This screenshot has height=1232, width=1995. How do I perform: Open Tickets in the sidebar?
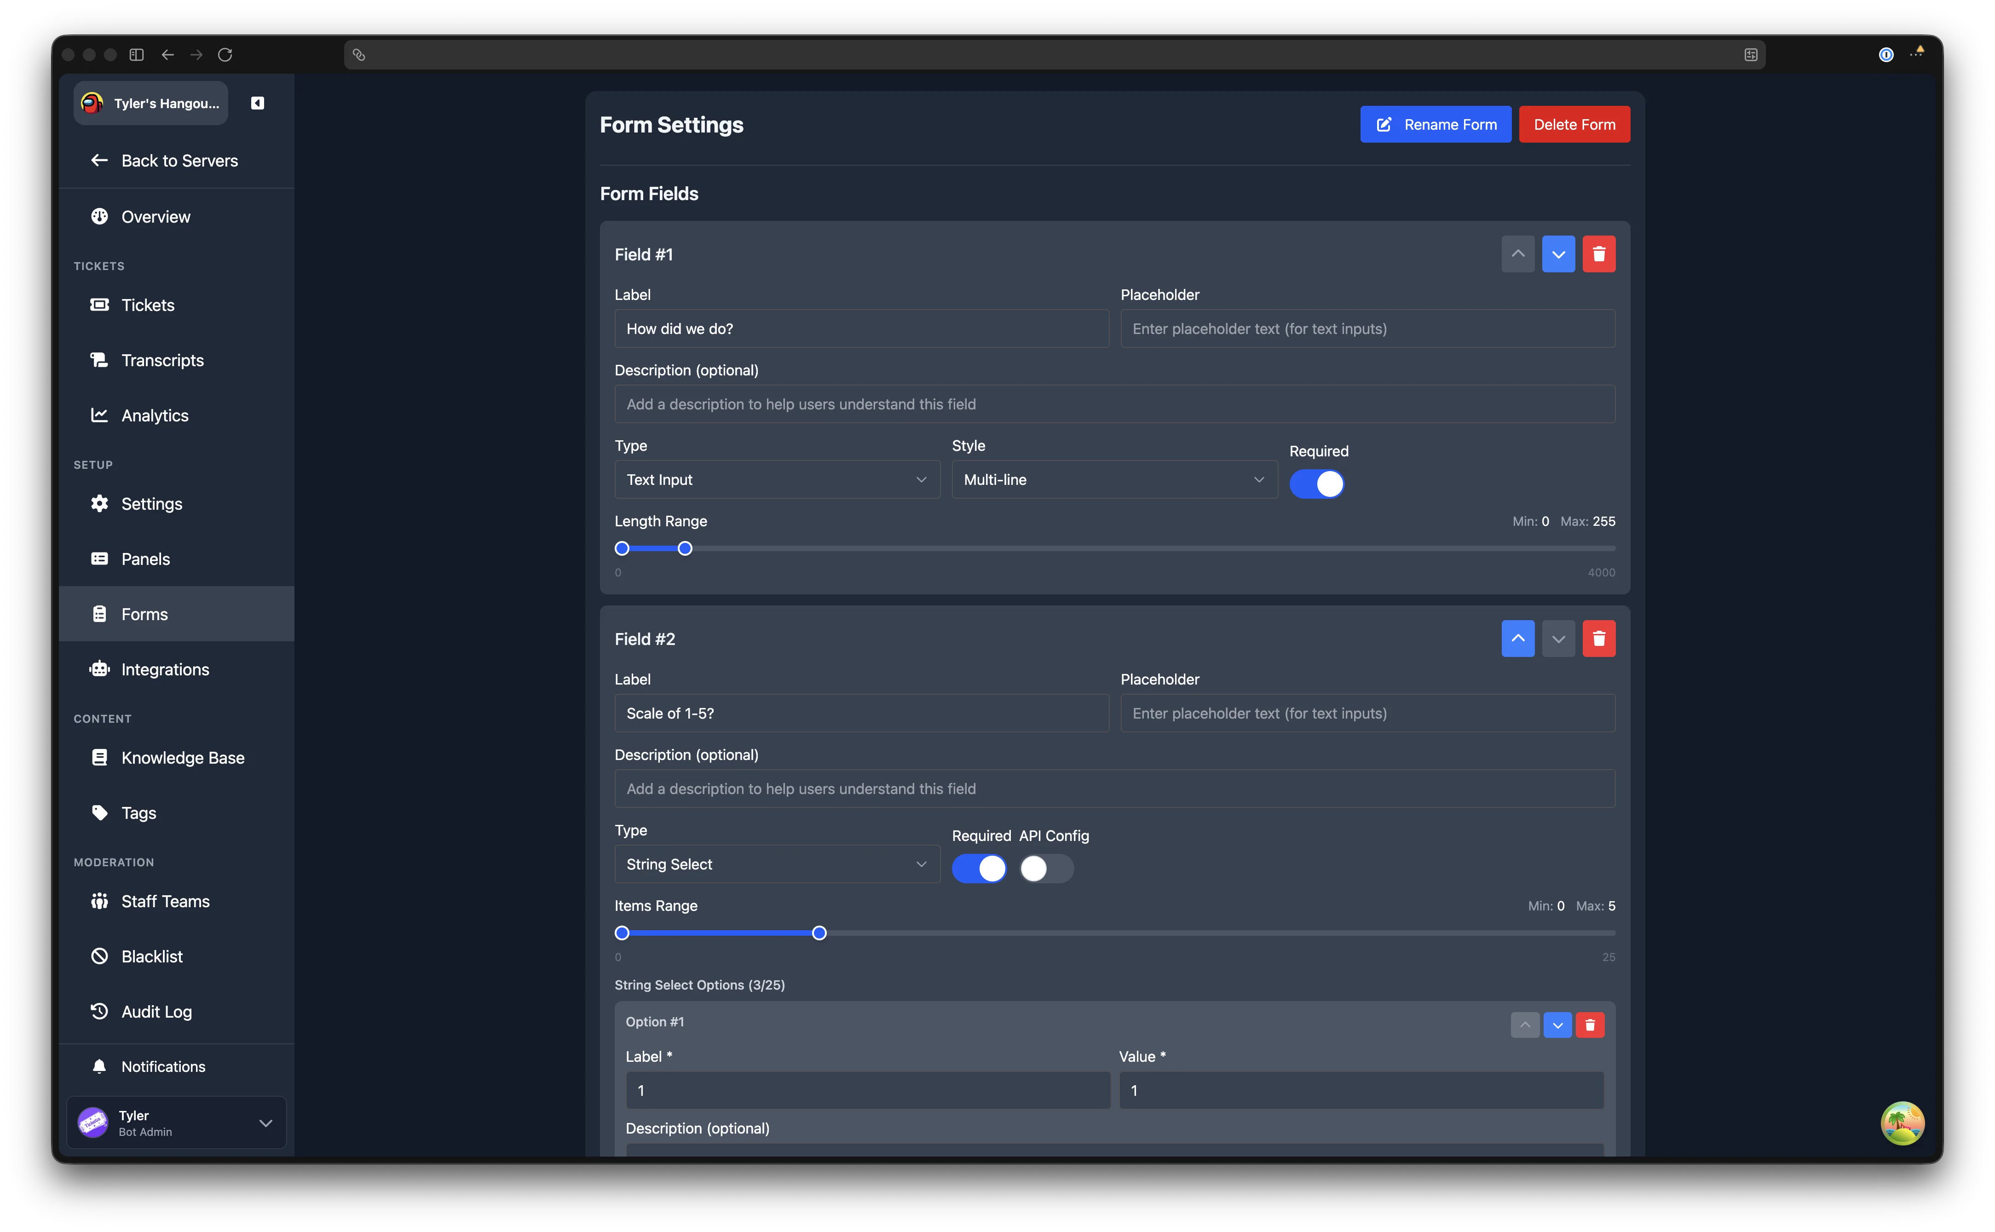pos(176,305)
